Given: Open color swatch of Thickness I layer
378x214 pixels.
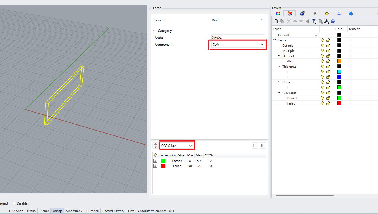Looking at the screenshot, I should [339, 72].
